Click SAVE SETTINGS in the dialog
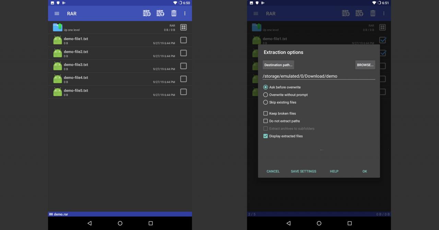439x230 pixels. (304, 171)
